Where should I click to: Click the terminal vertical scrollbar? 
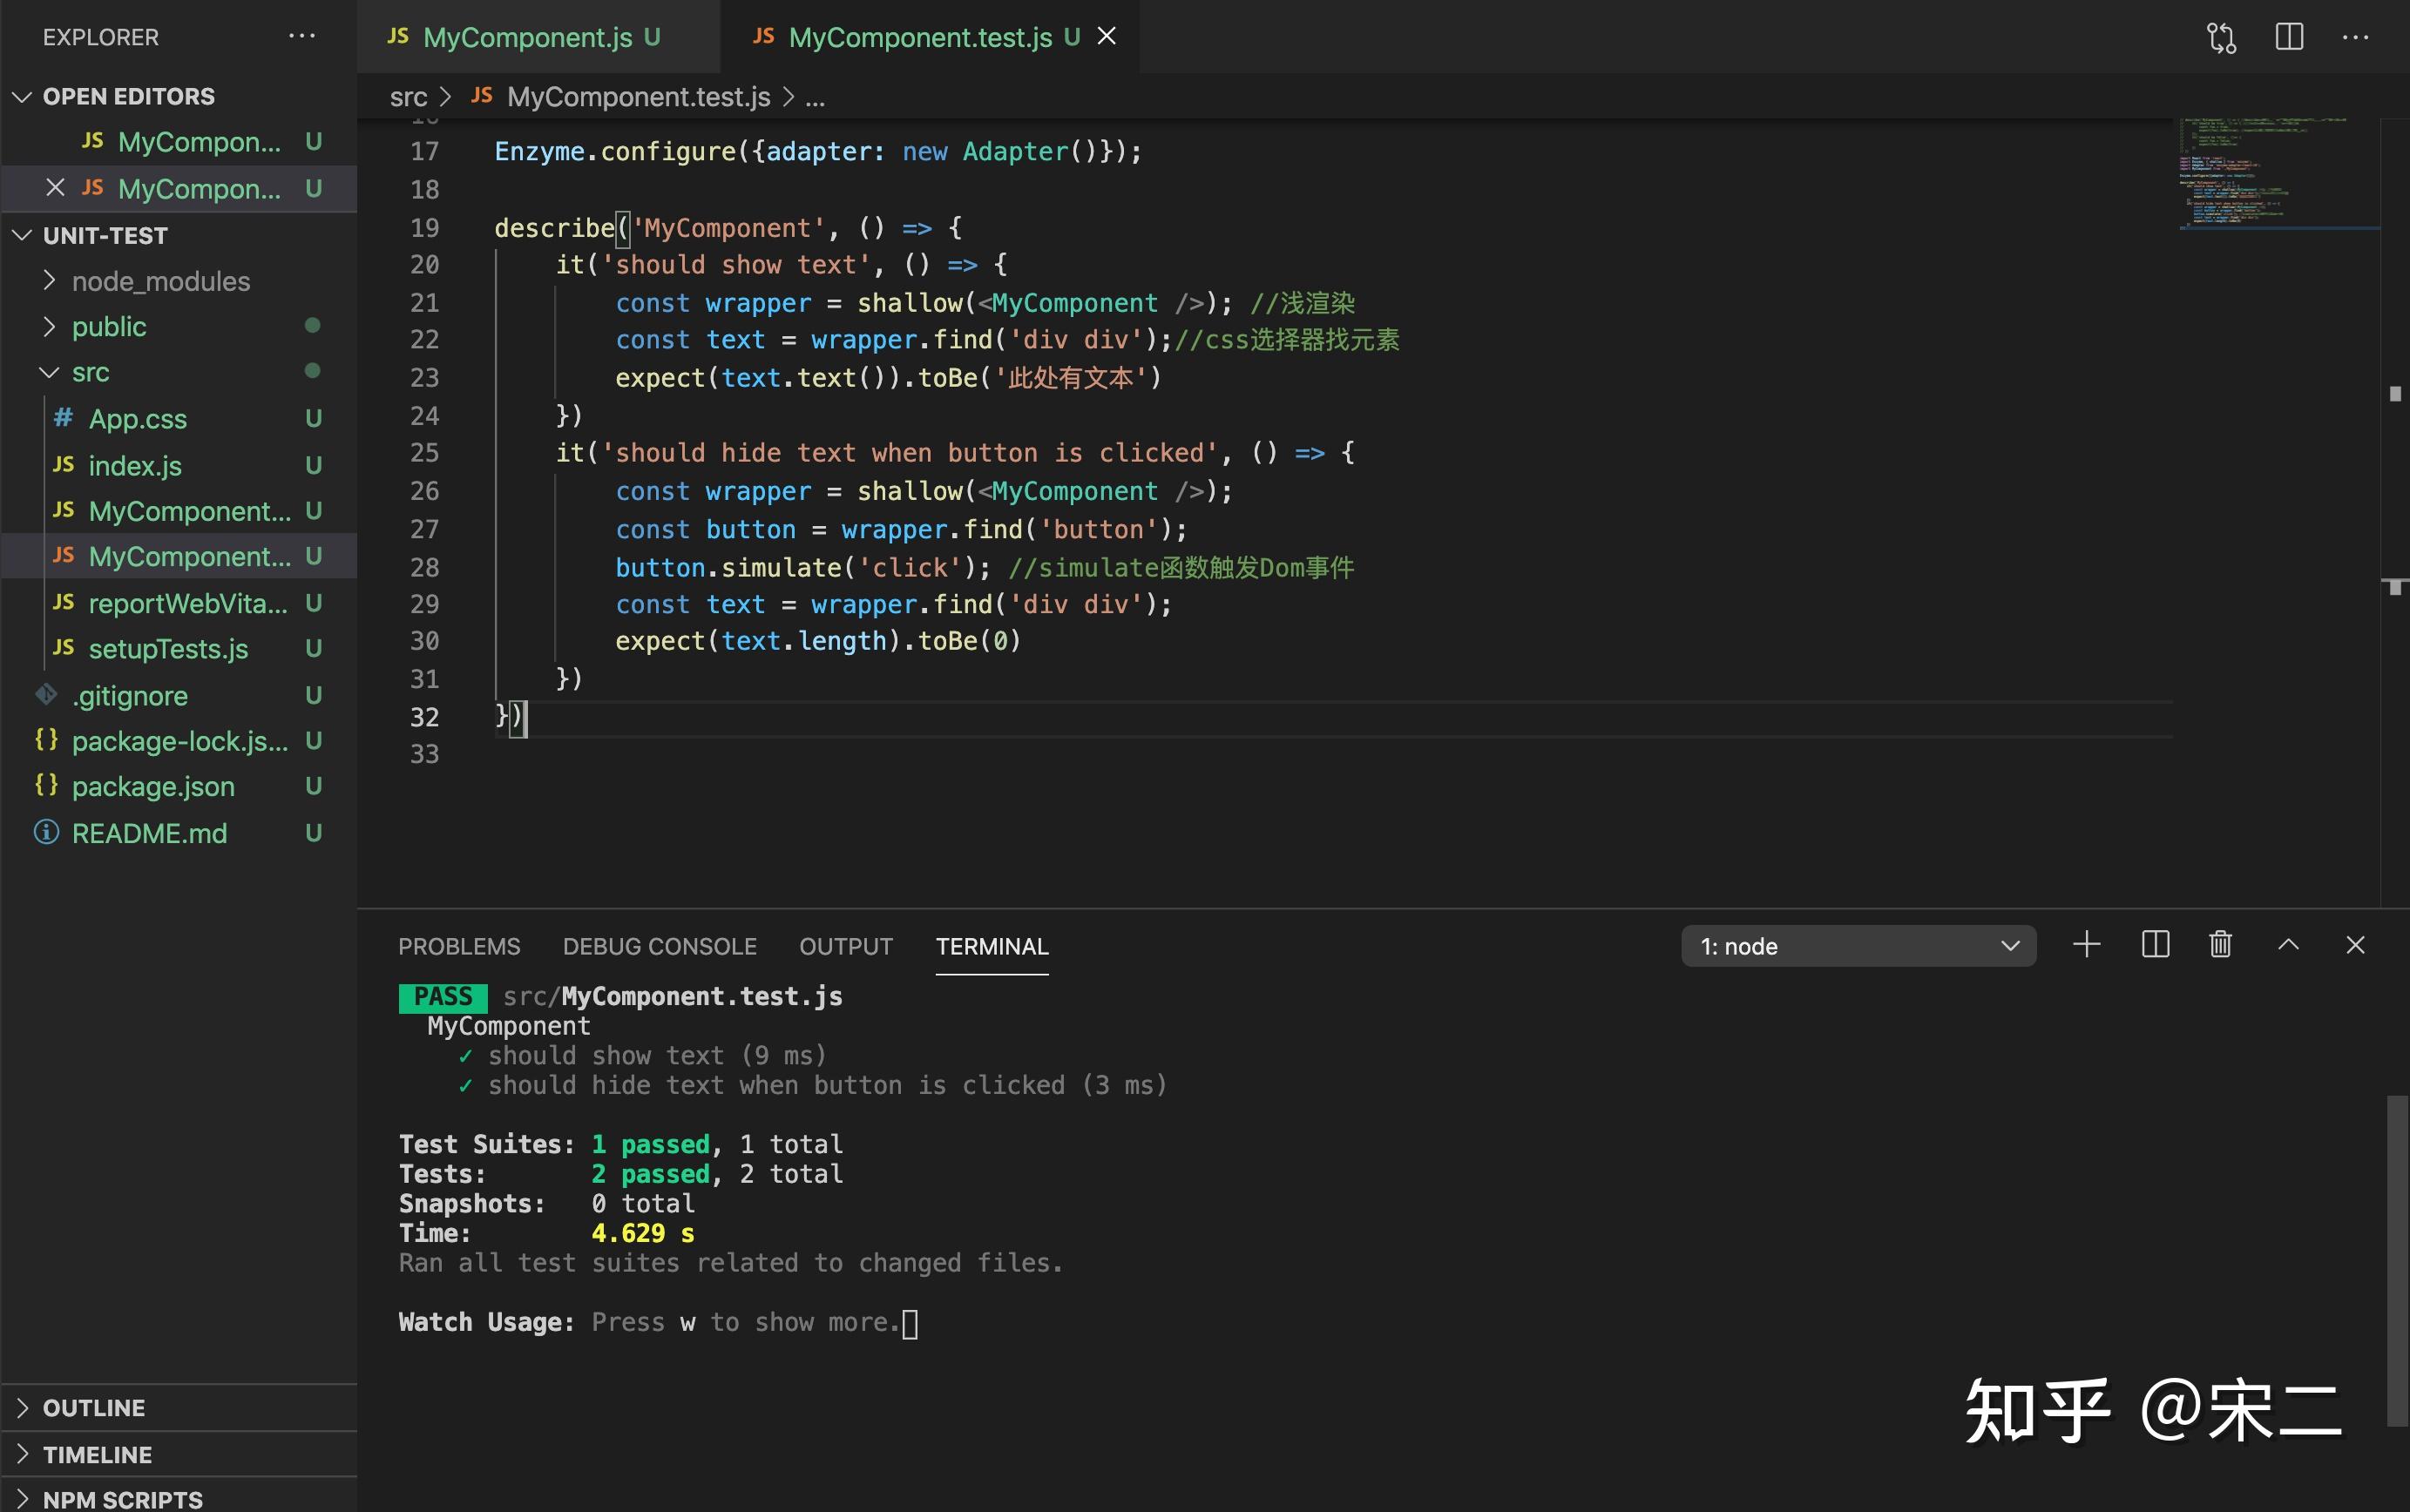[x=2396, y=1260]
